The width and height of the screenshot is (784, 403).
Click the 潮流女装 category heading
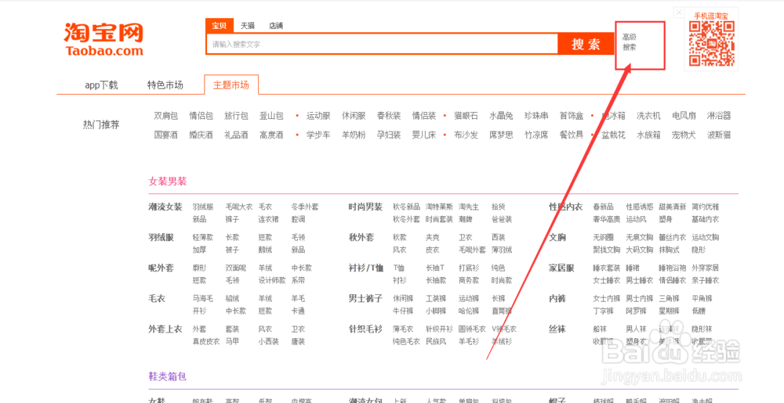pos(165,207)
